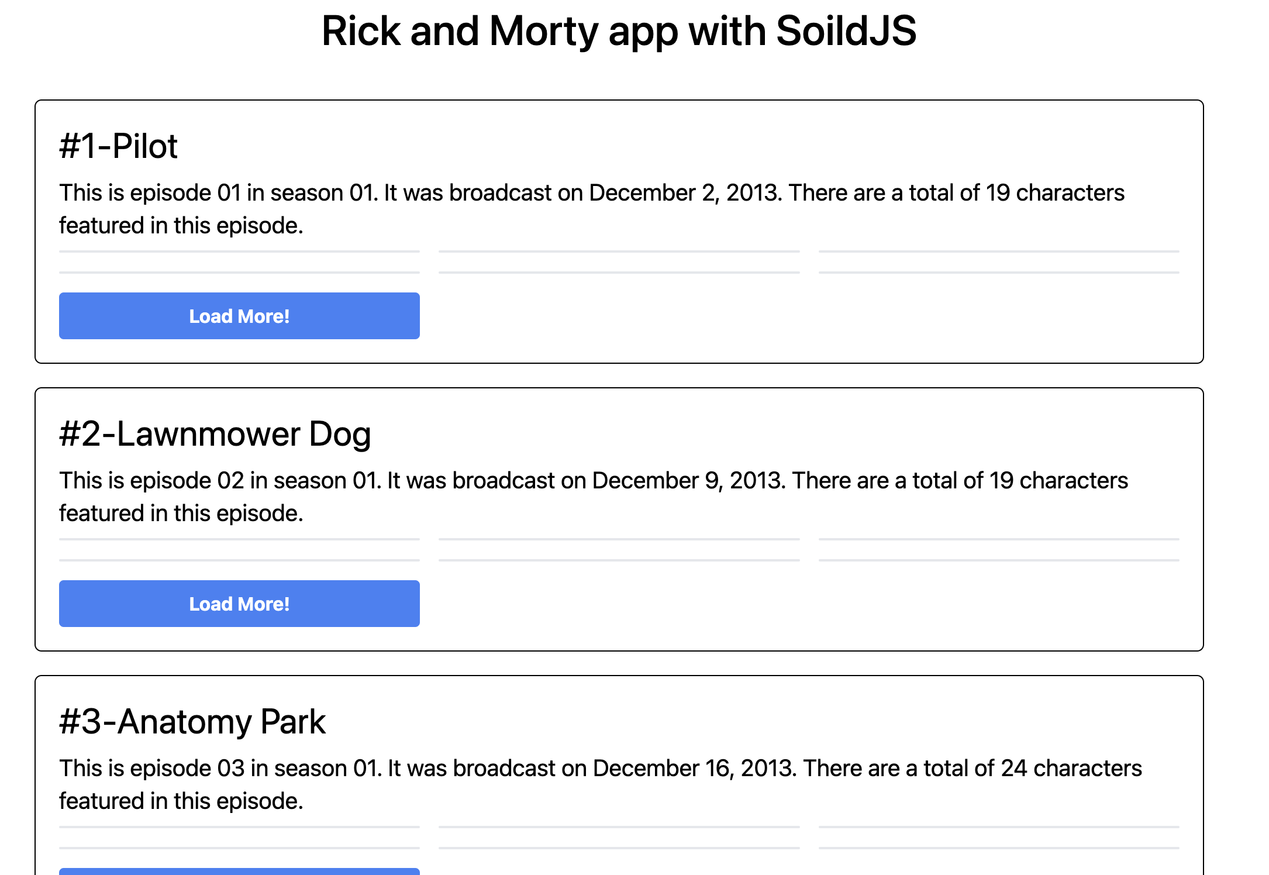Click middle character placeholder in Pilot card

(x=619, y=262)
